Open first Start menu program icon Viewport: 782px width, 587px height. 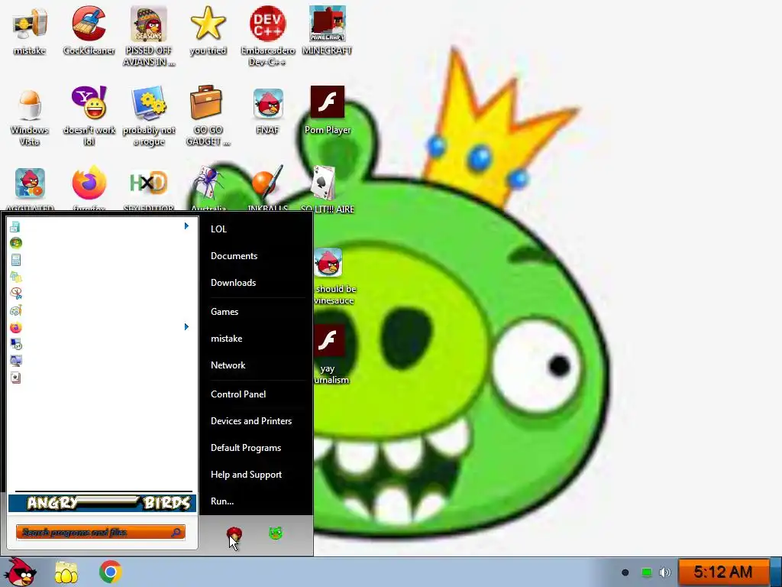pos(15,226)
